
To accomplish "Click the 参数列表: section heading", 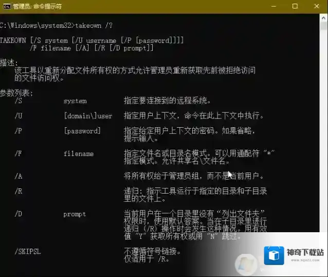I will click(x=16, y=93).
